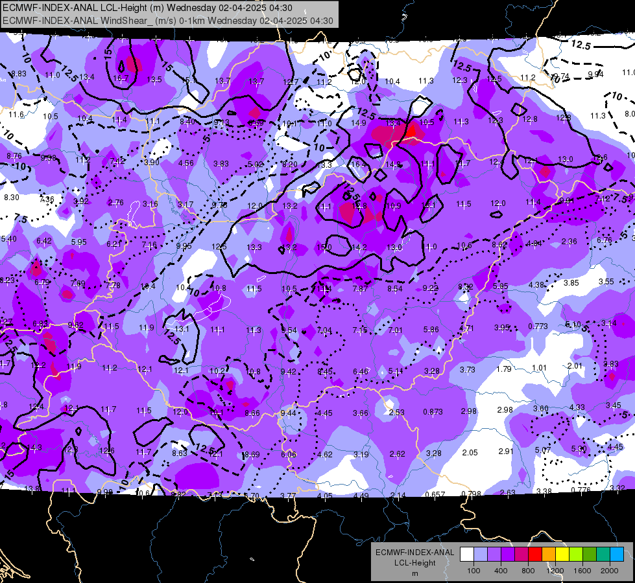Click the legend scale label 1200
The image size is (635, 583).
pos(555,571)
